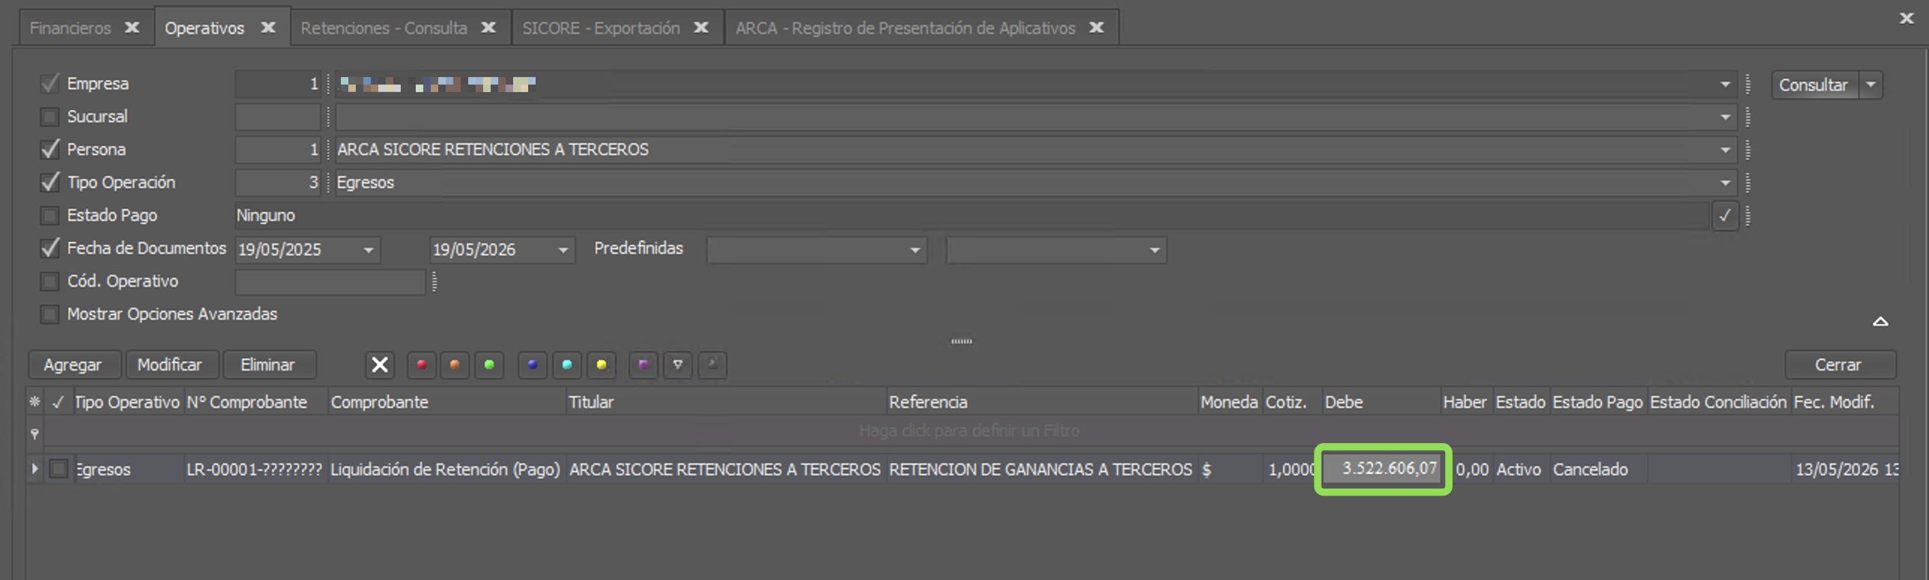Open the Consultar button's dropdown arrow

[1871, 85]
